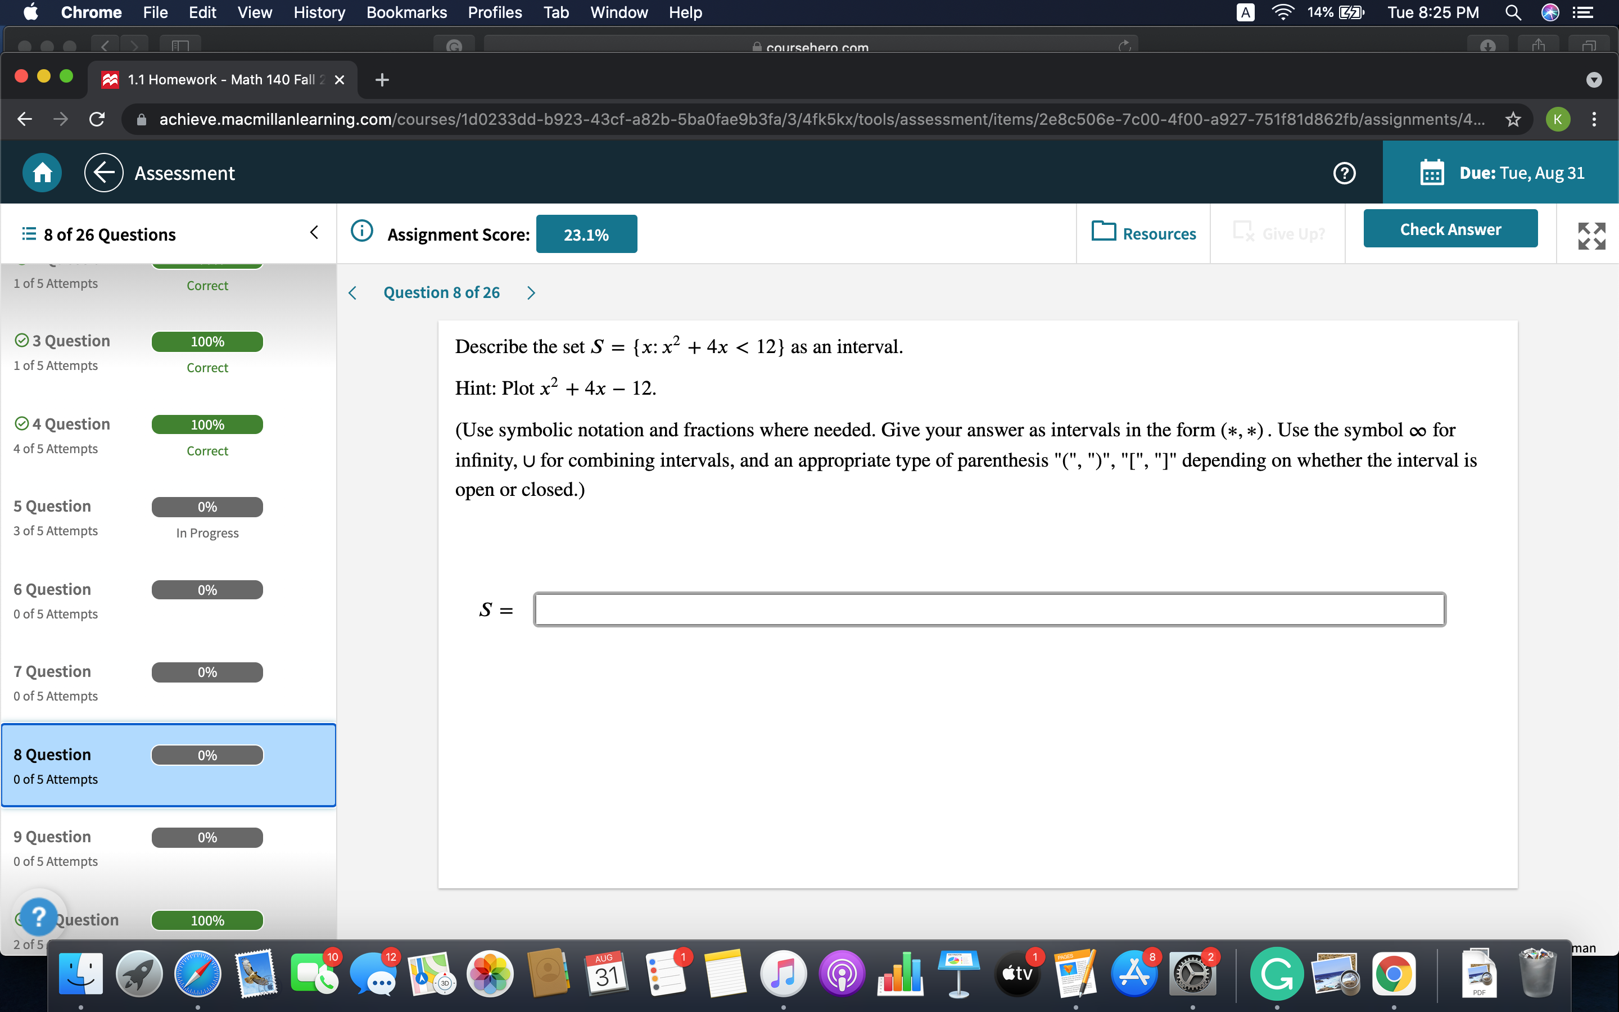Click the Check Answer button
Screen dimensions: 1619x1012
(1450, 229)
